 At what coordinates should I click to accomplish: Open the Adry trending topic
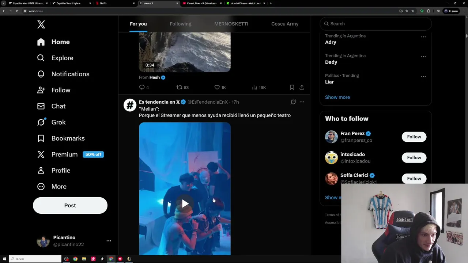331,42
